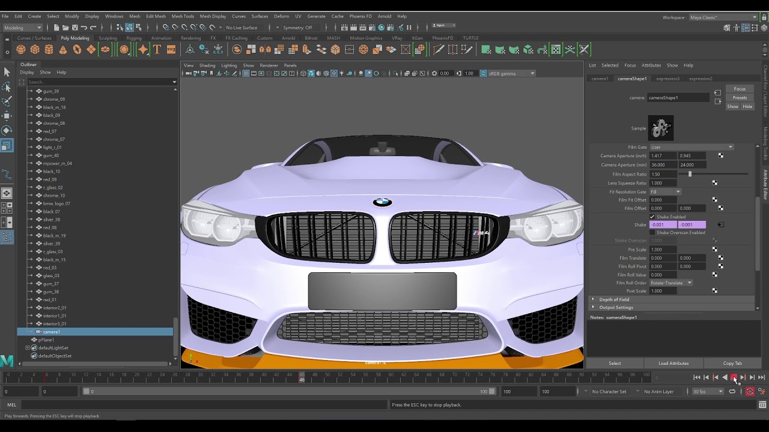Click the Load Attributes button
This screenshot has width=769, height=432.
(673, 363)
